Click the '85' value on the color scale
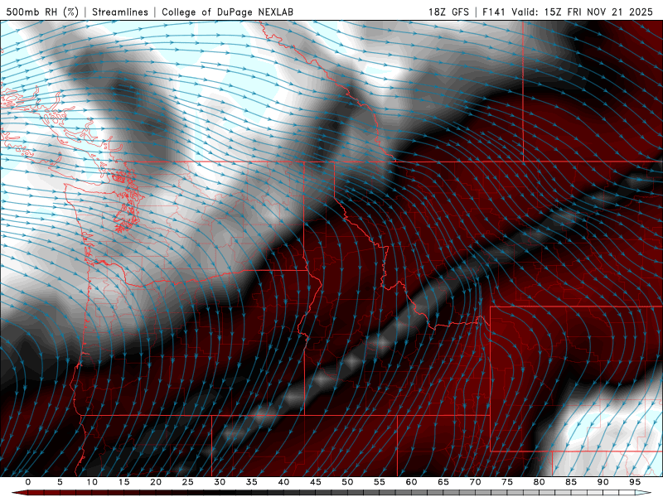Image resolution: width=663 pixels, height=497 pixels. pos(571,482)
